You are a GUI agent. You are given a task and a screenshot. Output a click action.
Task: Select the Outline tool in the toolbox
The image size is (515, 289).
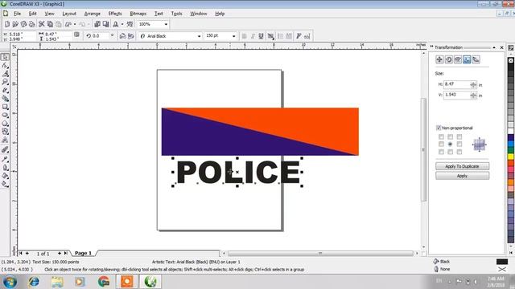pos(5,168)
